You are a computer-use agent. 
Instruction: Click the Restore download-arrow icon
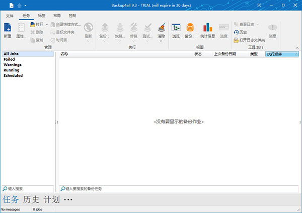[120, 27]
